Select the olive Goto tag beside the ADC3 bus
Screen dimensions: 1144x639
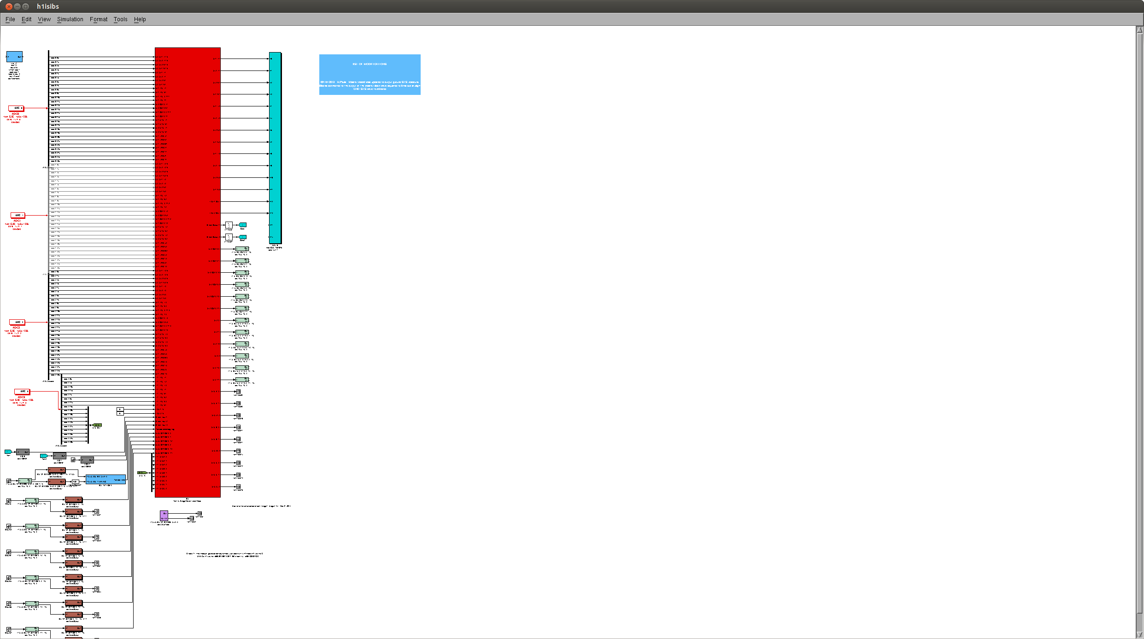(x=97, y=425)
